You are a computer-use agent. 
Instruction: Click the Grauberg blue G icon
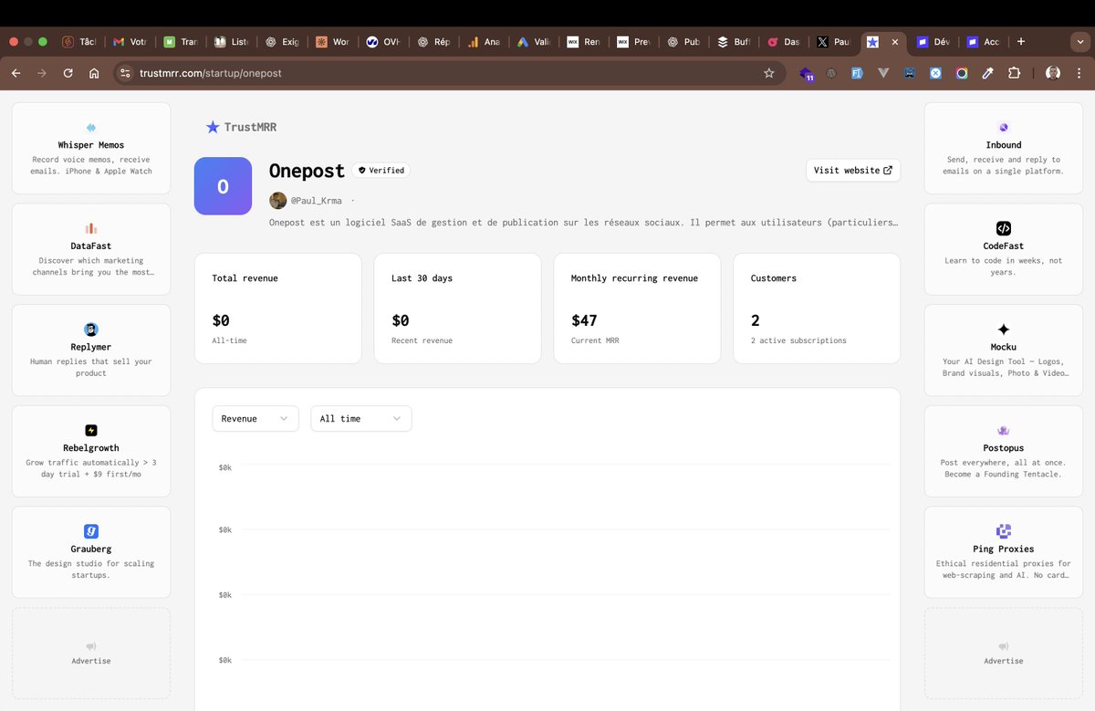(91, 531)
